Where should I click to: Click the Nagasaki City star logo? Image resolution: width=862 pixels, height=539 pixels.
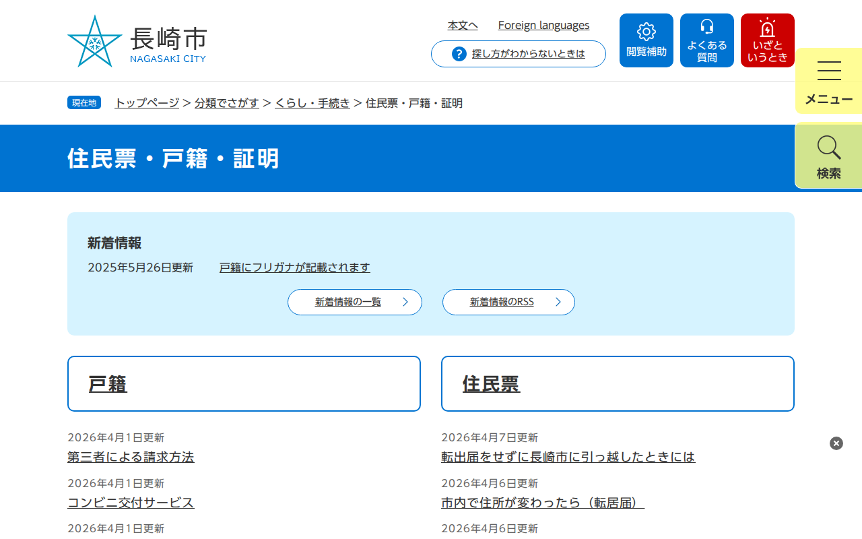[95, 41]
